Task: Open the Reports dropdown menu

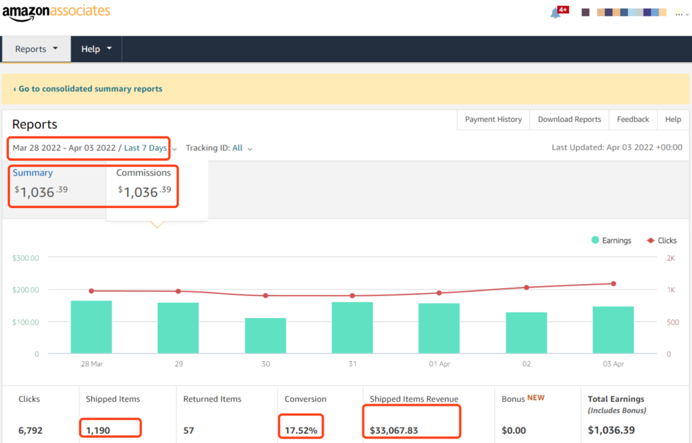Action: point(36,49)
